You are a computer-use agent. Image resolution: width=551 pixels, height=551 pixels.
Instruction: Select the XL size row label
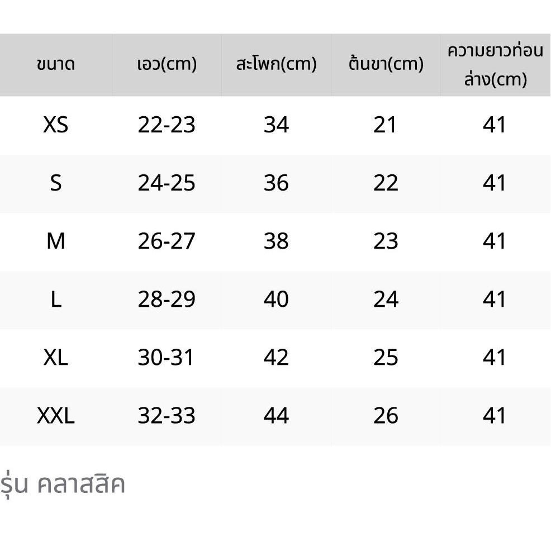click(56, 357)
